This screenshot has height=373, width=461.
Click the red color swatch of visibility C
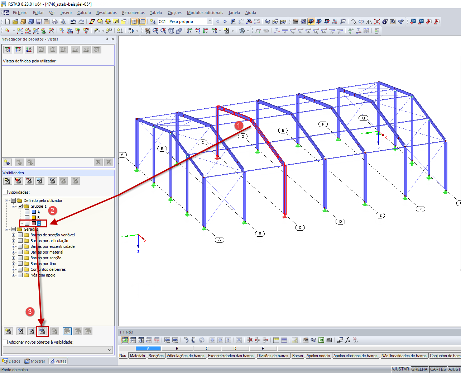pos(34,223)
